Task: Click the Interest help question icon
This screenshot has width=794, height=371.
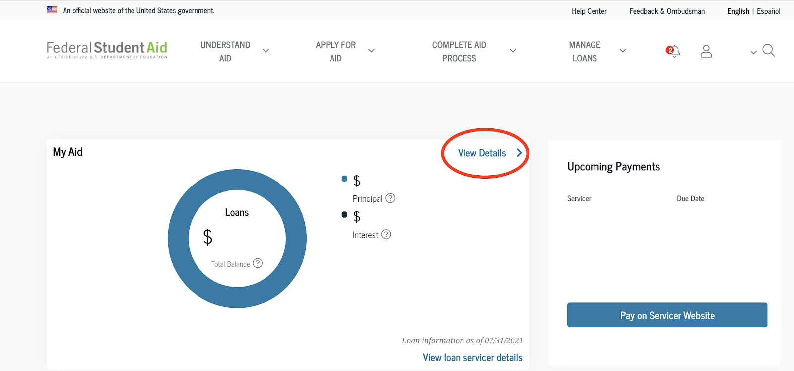Action: click(x=386, y=234)
